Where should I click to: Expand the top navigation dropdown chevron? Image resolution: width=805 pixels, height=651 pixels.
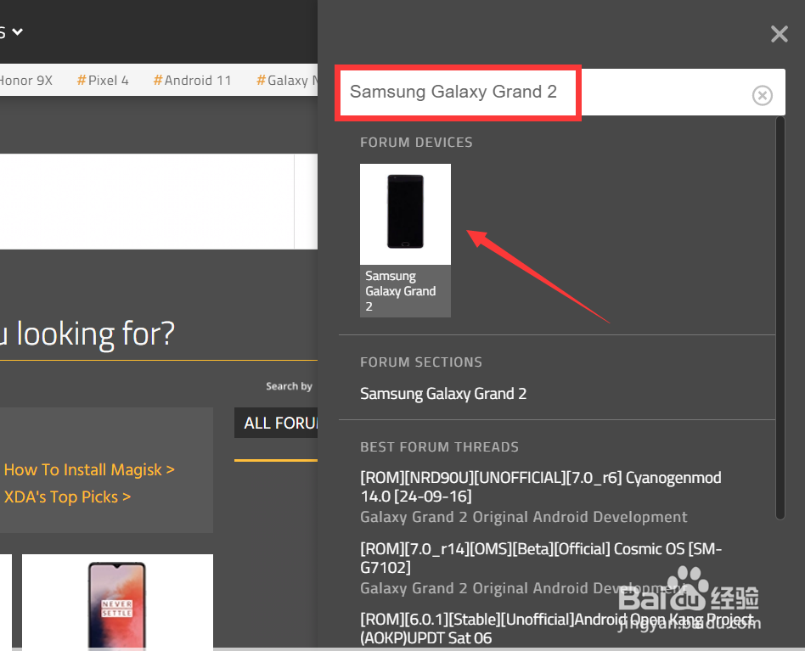(x=18, y=31)
